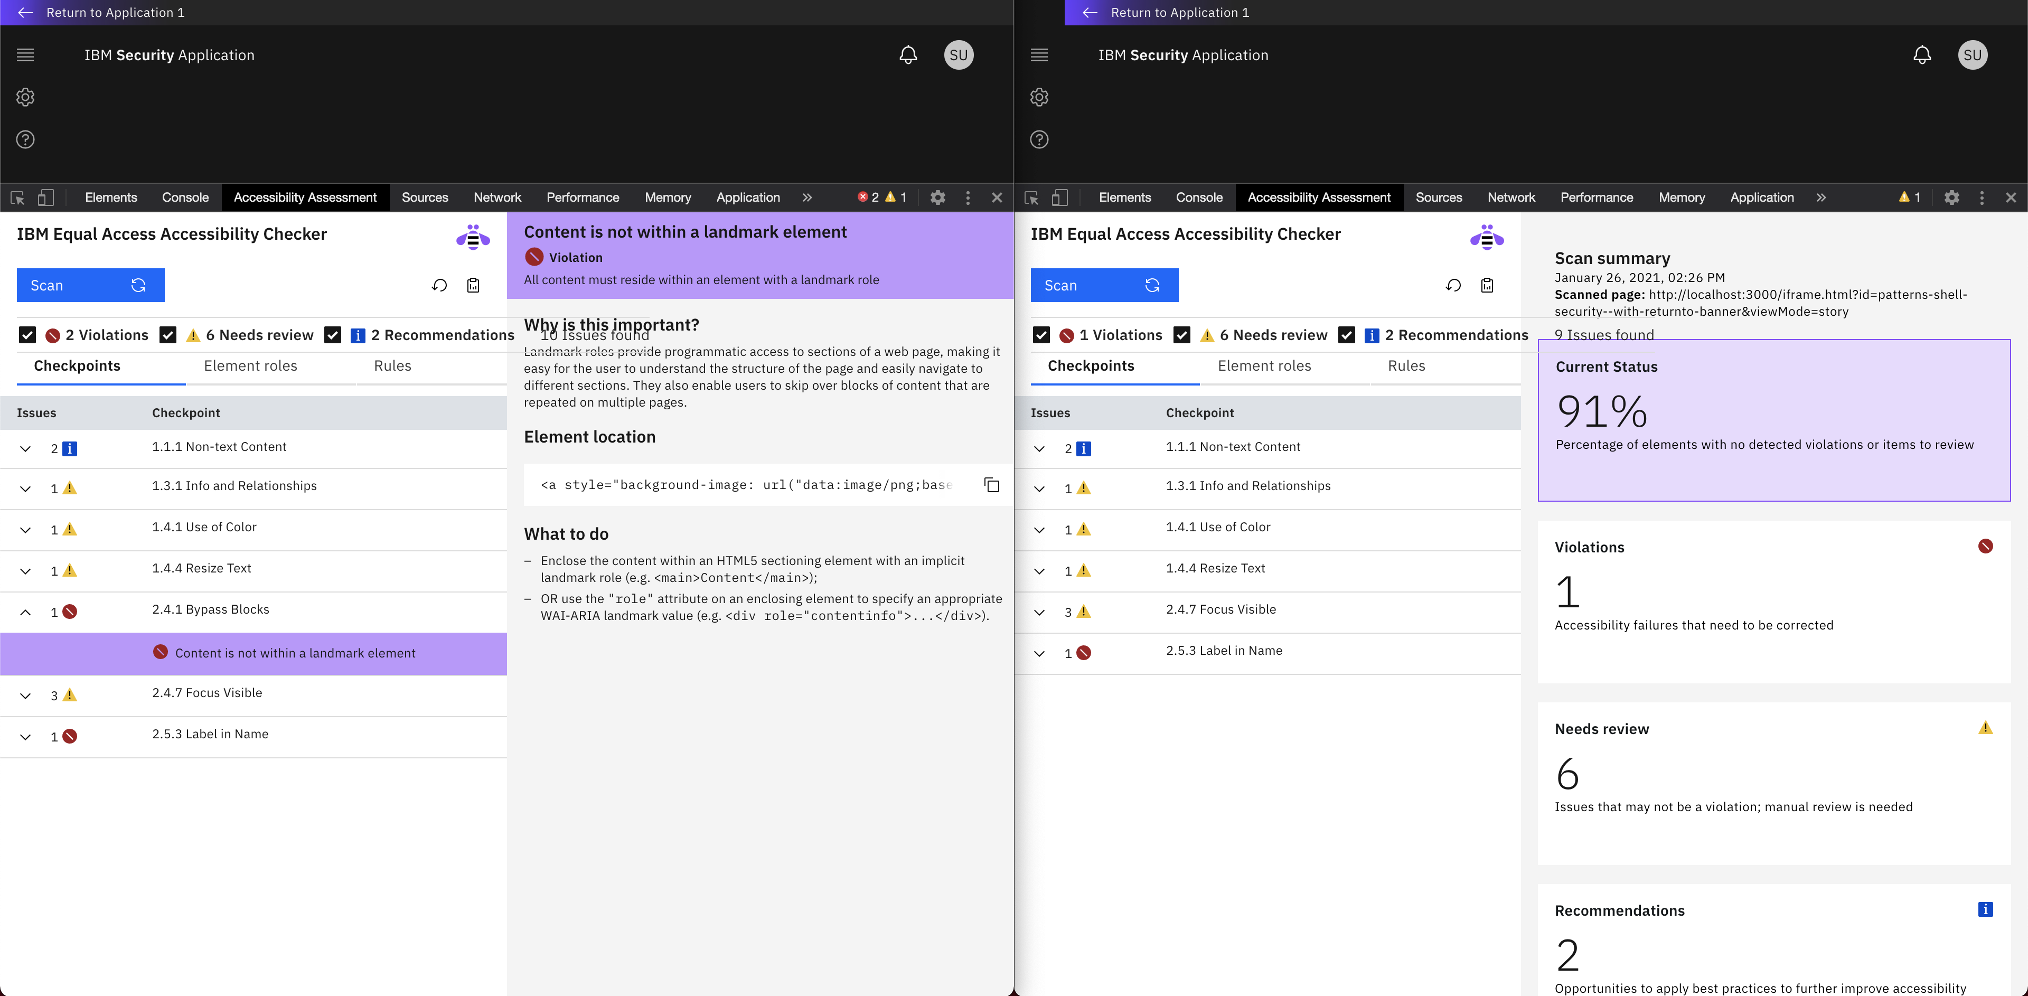Viewport: 2028px width, 996px height.
Task: Click reset icon in left checker panel
Action: coord(439,285)
